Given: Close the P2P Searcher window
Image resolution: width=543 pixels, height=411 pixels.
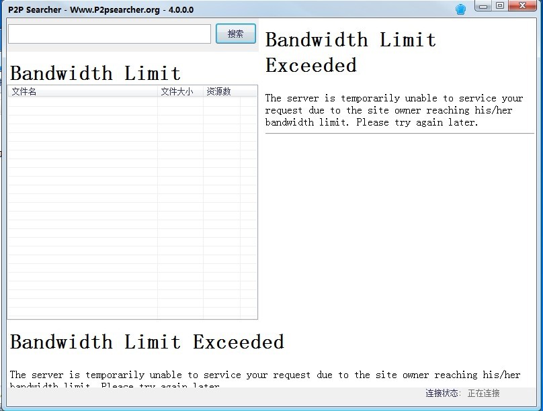Looking at the screenshot, I should coord(522,6).
